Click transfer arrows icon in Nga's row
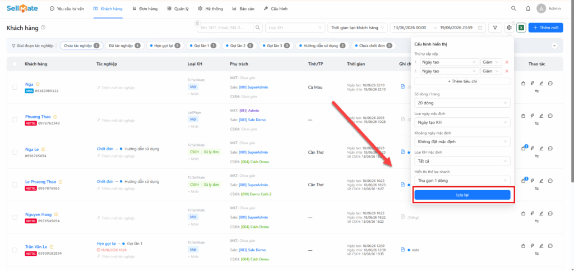574x271 pixels. [536, 91]
